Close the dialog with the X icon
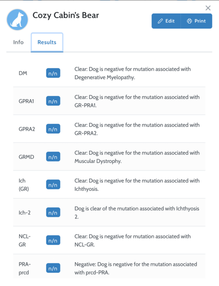This screenshot has width=219, height=286. [x=208, y=8]
